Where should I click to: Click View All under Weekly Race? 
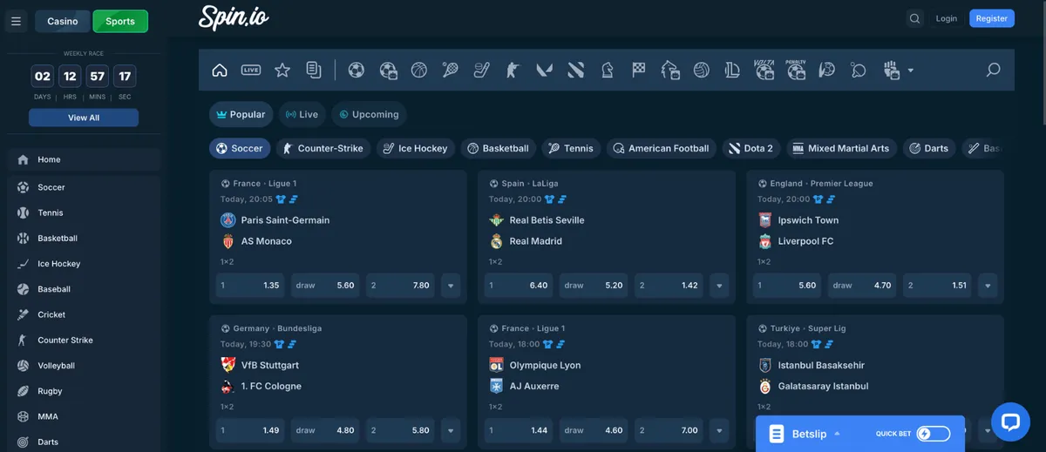click(x=84, y=118)
